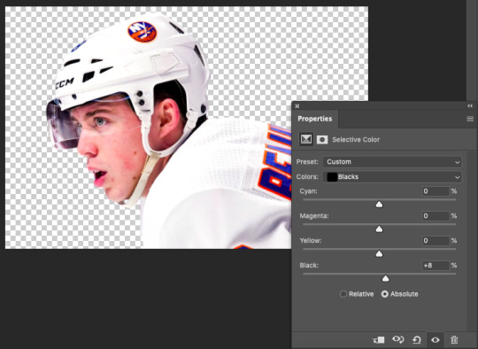Collapse the Properties panel with double-arrow icon

(470, 106)
